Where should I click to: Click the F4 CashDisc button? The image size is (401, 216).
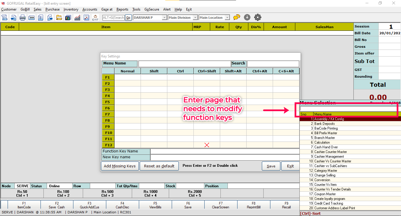pos(122,205)
